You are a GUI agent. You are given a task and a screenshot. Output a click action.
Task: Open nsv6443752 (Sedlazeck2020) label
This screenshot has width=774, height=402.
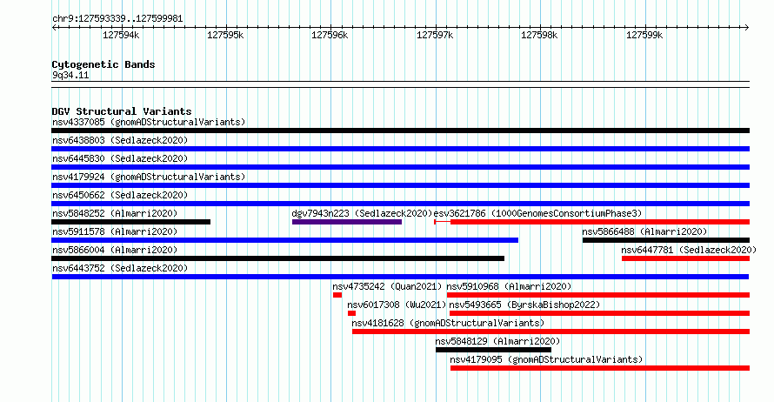click(120, 268)
